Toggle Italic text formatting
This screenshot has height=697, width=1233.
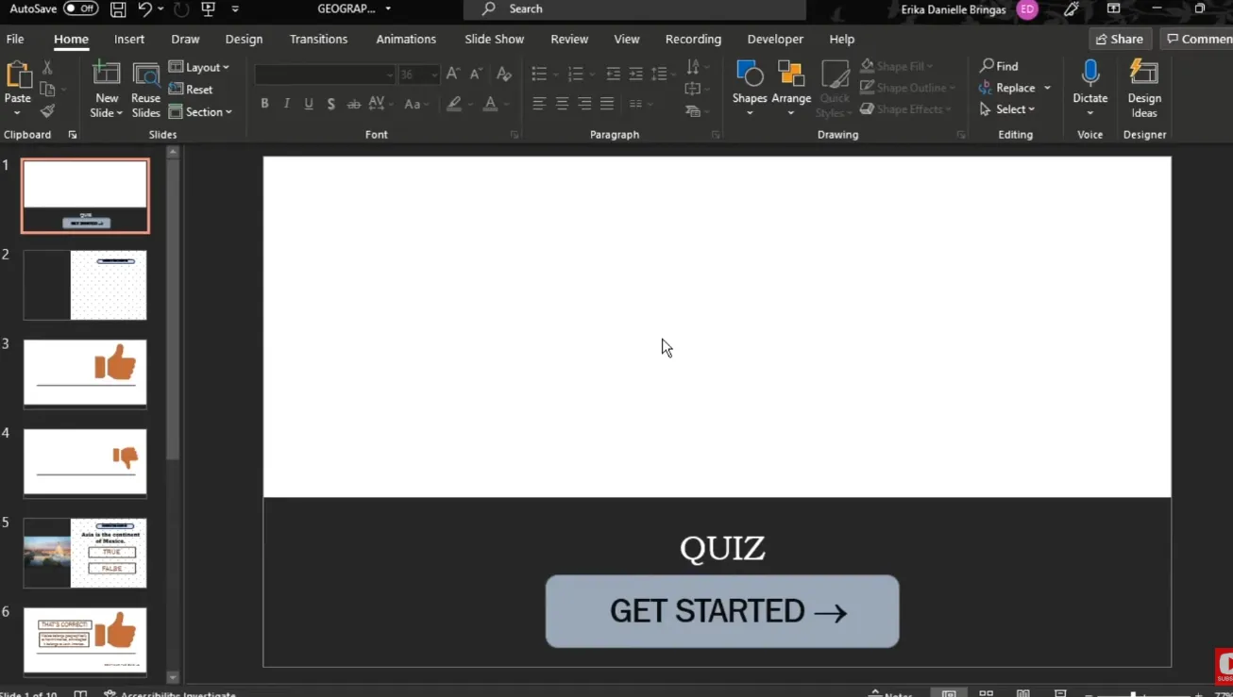[287, 104]
